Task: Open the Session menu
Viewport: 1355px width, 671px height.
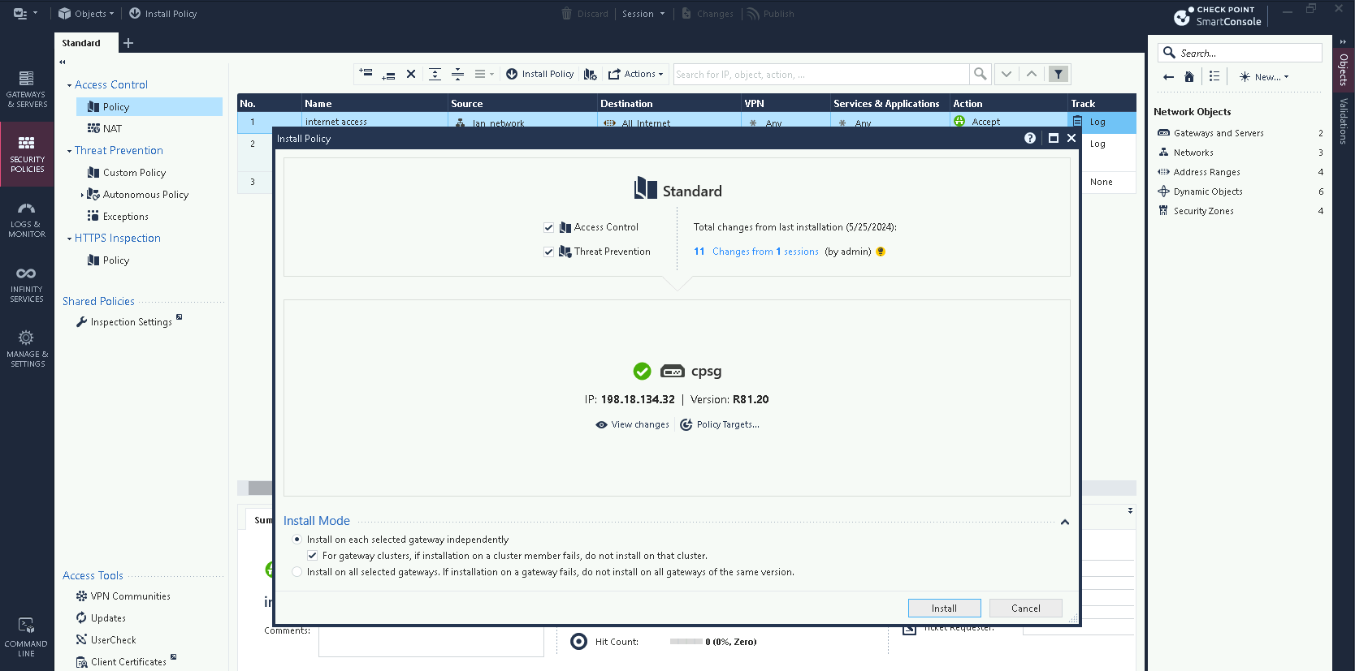Action: [x=643, y=14]
